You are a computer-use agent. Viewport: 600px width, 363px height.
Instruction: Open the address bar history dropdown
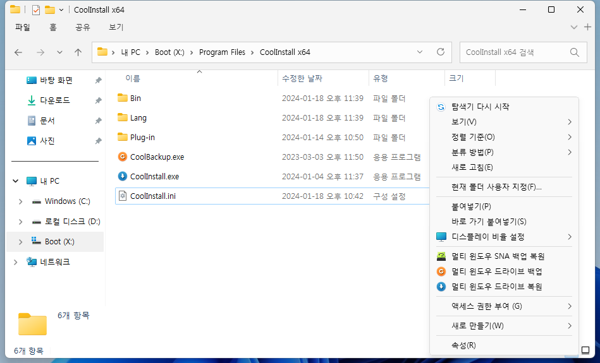pyautogui.click(x=420, y=52)
